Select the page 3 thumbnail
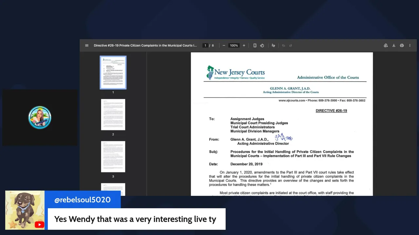Screen dimensions: 419x235 click(x=113, y=157)
